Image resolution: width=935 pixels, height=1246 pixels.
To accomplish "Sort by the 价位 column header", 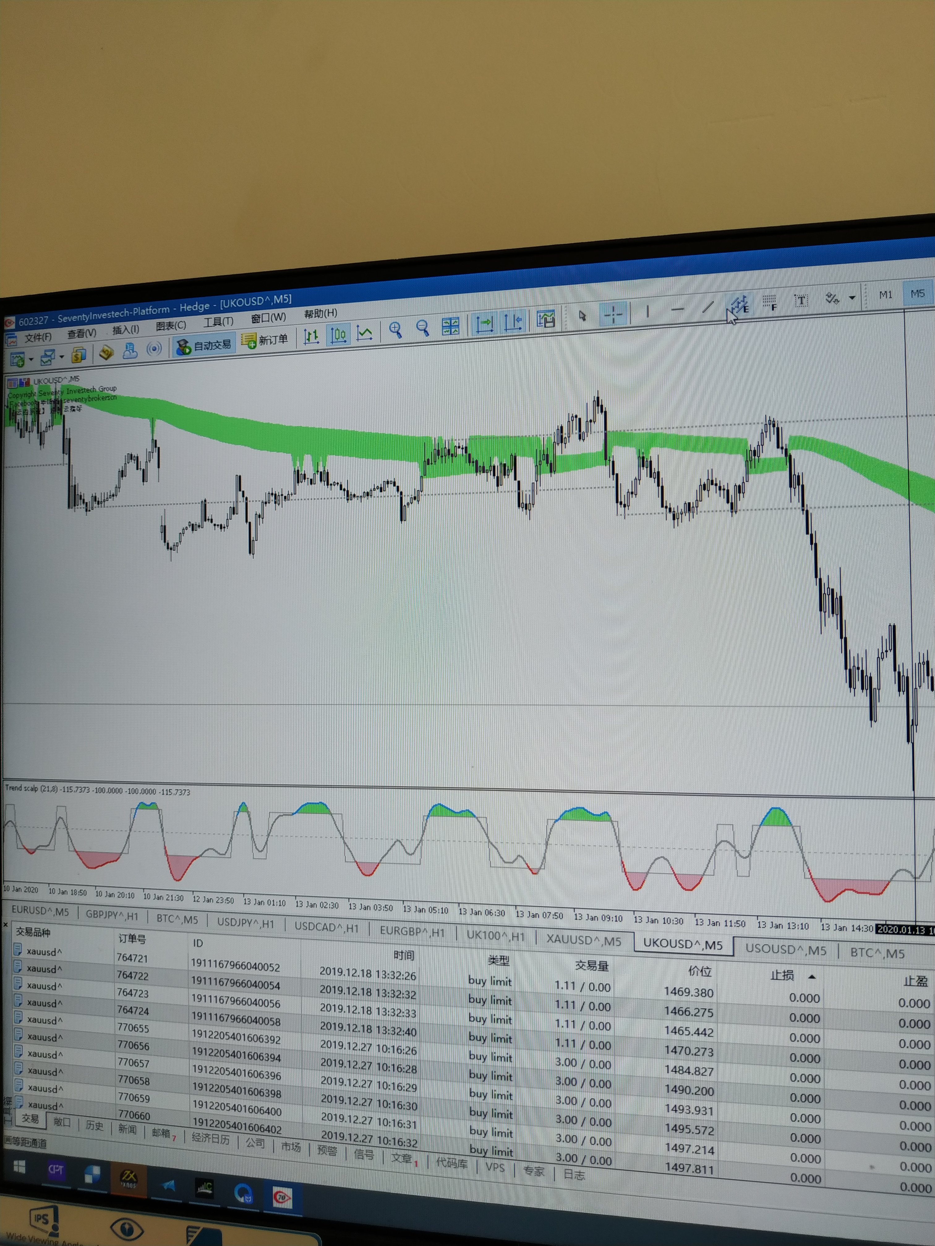I will coord(699,971).
